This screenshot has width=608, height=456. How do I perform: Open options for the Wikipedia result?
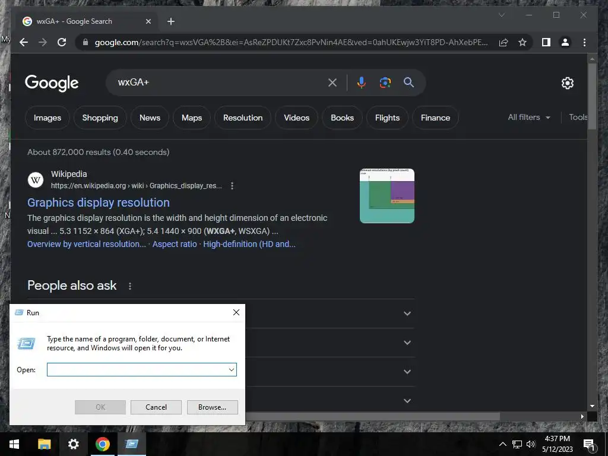pyautogui.click(x=232, y=186)
